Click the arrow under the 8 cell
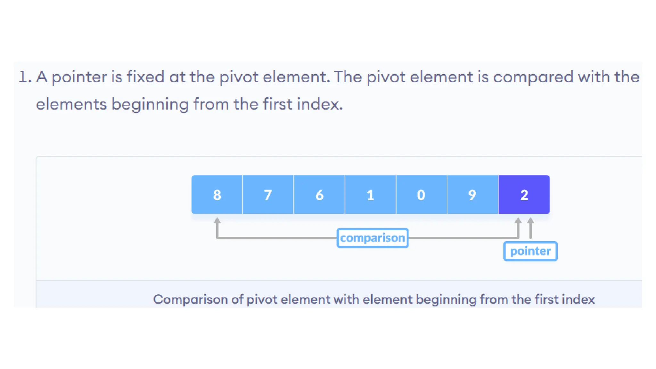Screen dimensions: 656x369 217,227
